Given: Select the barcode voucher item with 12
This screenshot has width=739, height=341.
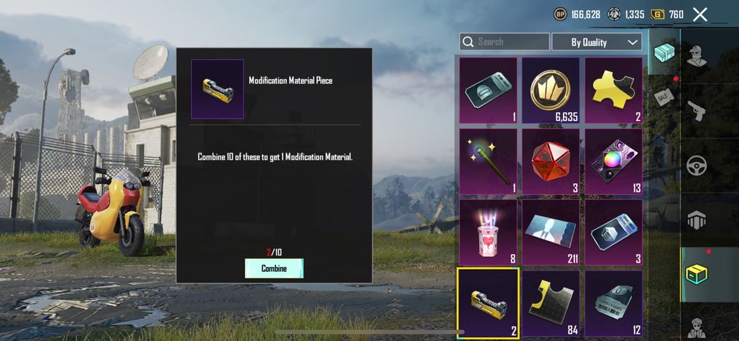Looking at the screenshot, I should pos(613,304).
